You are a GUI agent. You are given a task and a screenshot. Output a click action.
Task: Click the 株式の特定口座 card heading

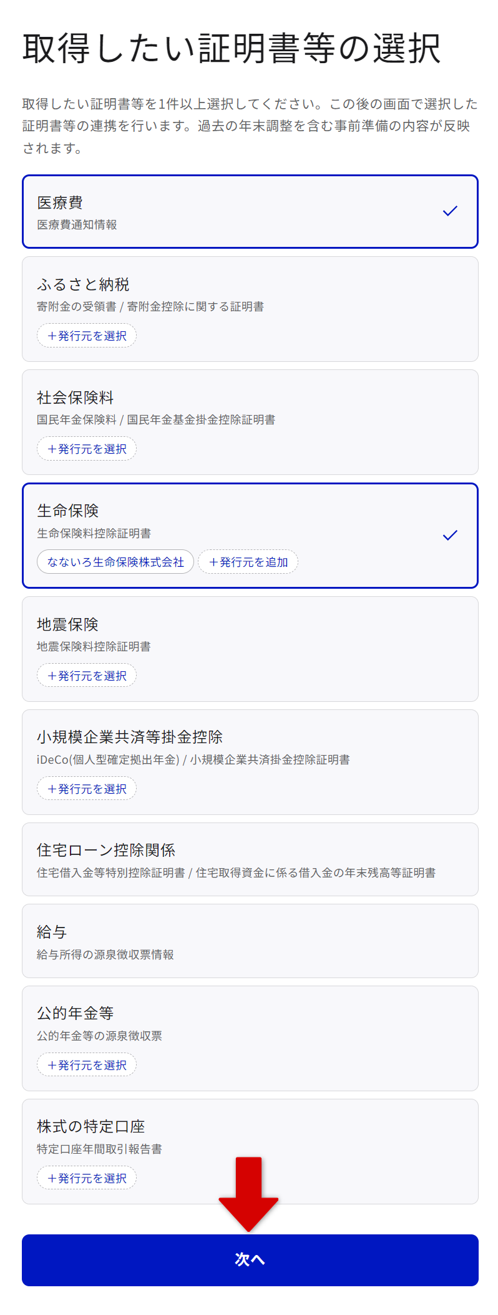coord(91,1126)
